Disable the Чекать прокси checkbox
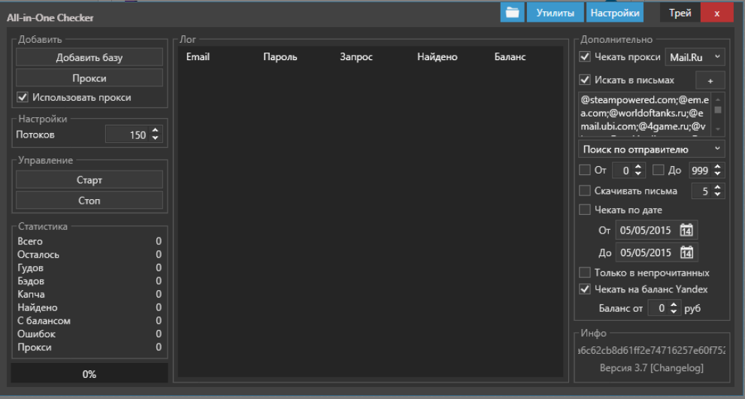 pyautogui.click(x=585, y=57)
